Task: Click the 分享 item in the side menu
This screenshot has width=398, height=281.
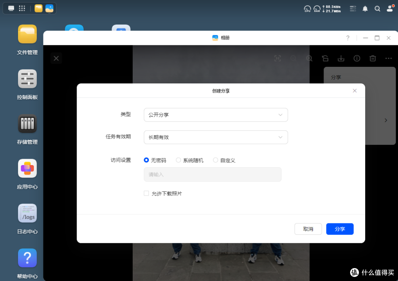Action: (336, 77)
